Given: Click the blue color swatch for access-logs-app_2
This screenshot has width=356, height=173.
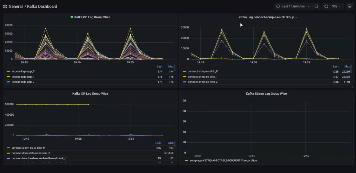Looking at the screenshot, I should [x=8, y=82].
